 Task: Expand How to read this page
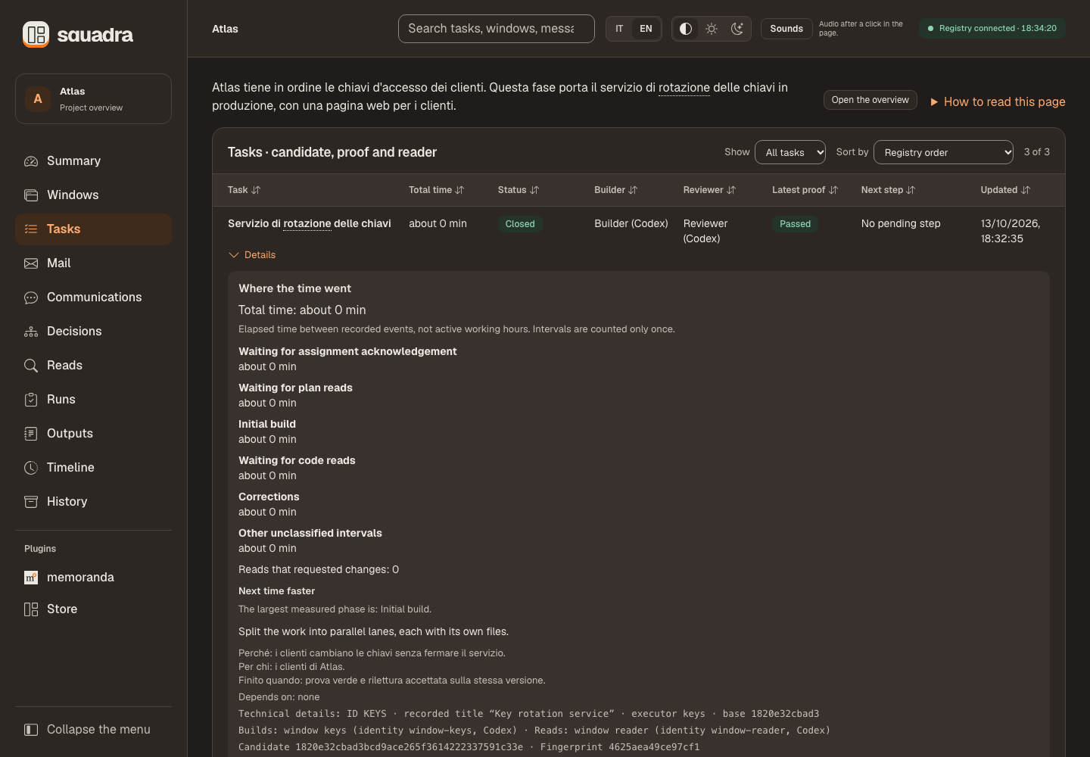(x=998, y=101)
